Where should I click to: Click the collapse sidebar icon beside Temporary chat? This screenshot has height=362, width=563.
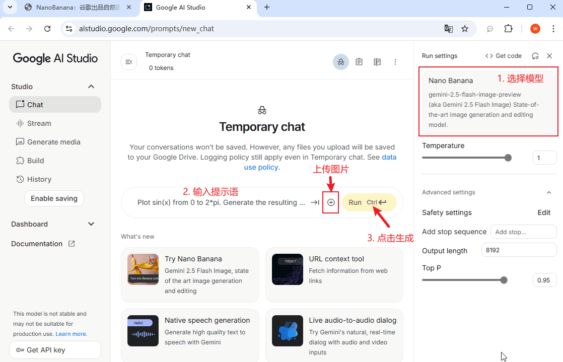point(129,62)
